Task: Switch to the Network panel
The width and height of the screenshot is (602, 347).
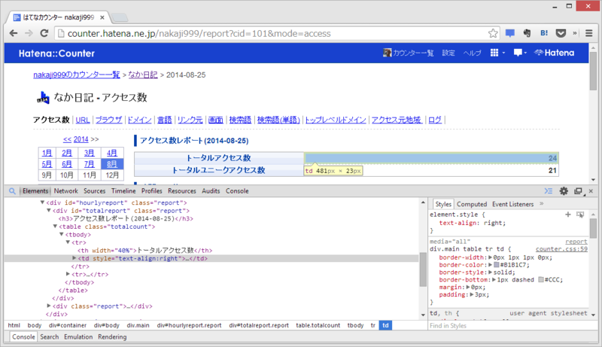Action: click(x=65, y=190)
